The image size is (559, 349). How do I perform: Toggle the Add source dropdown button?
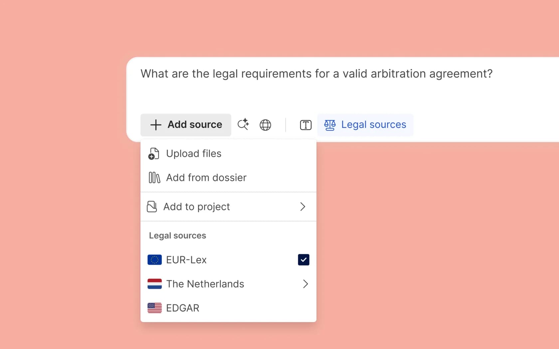click(186, 125)
